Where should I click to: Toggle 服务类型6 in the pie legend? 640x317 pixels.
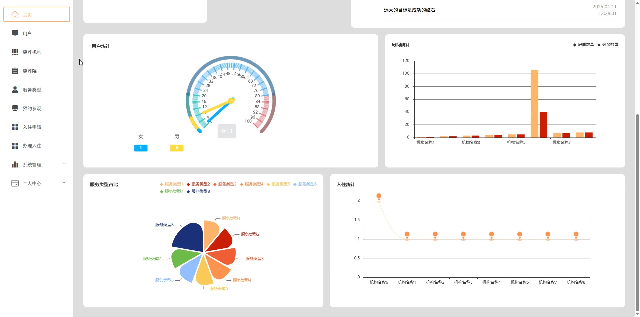coord(305,184)
